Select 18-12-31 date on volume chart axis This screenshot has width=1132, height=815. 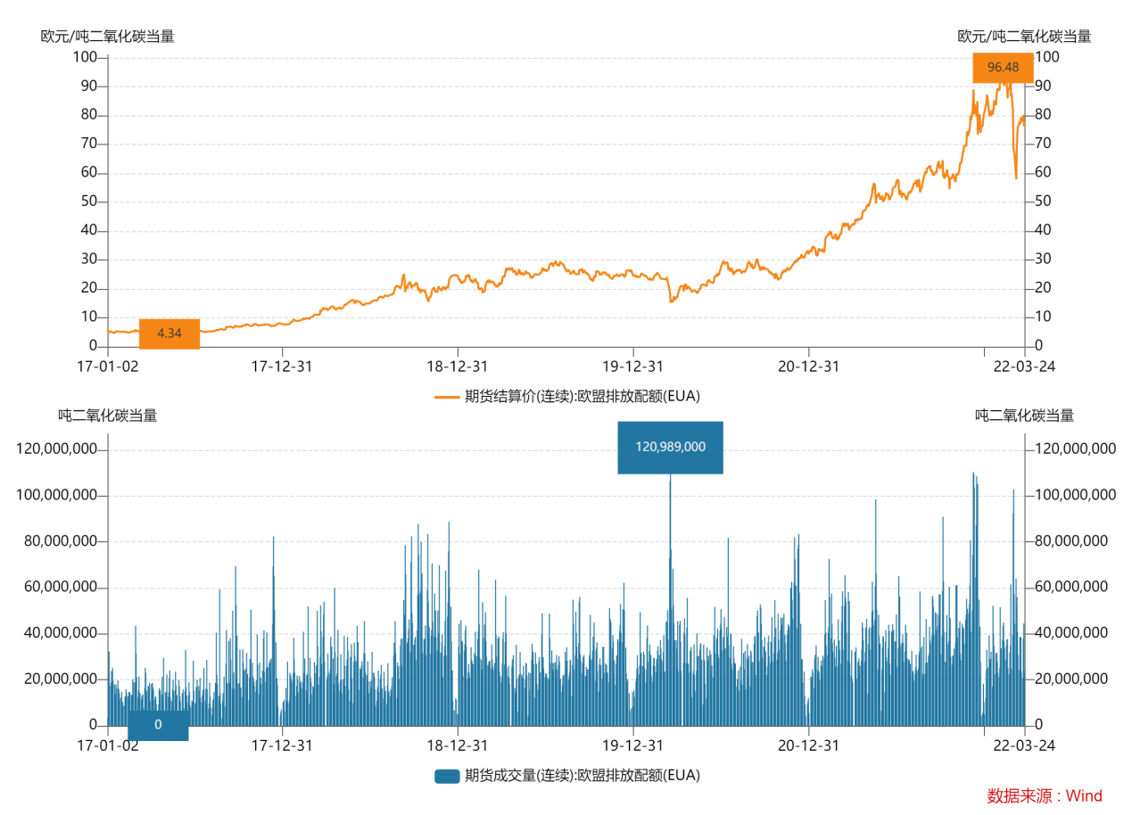pos(458,745)
